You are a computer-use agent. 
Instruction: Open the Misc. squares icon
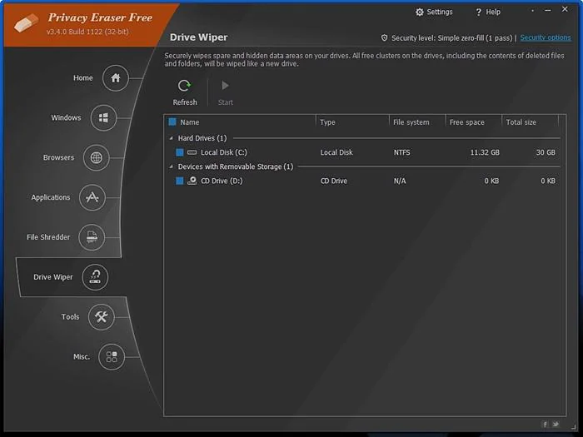pyautogui.click(x=112, y=356)
